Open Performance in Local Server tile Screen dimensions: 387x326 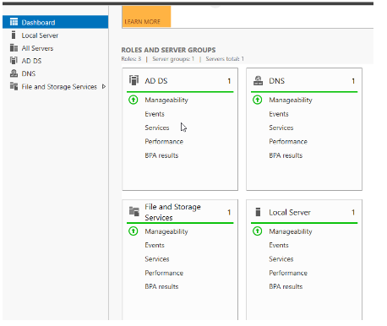coord(288,273)
